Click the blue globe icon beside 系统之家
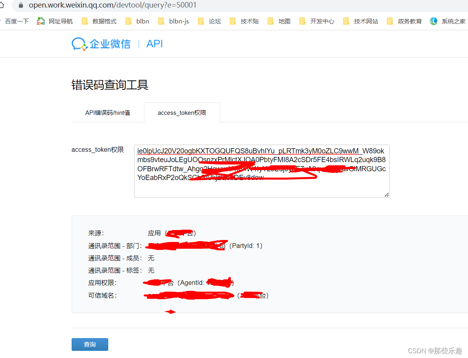Image resolution: width=468 pixels, height=358 pixels. 433,21
